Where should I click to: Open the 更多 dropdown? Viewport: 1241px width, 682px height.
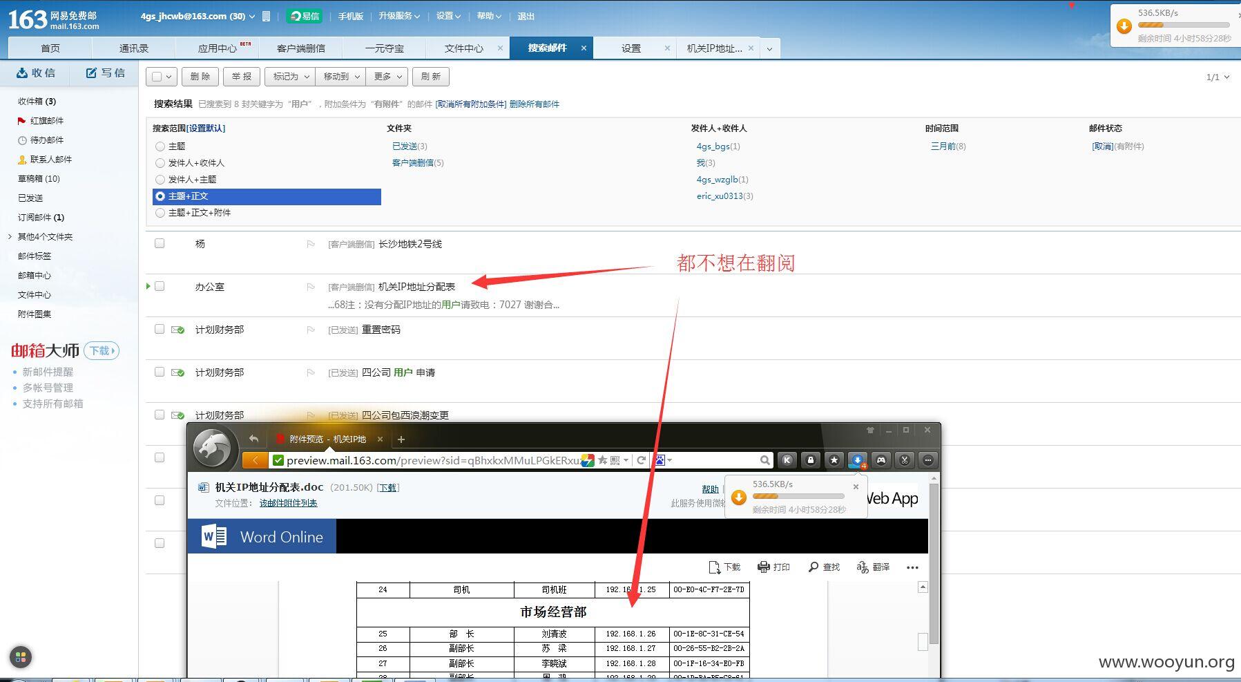(x=387, y=77)
